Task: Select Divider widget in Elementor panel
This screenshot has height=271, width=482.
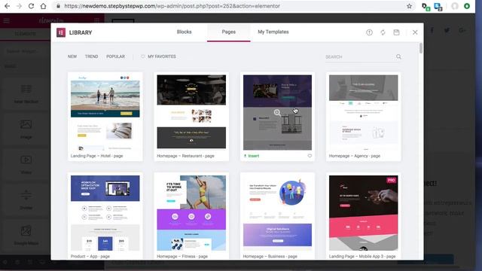Action: 26,199
